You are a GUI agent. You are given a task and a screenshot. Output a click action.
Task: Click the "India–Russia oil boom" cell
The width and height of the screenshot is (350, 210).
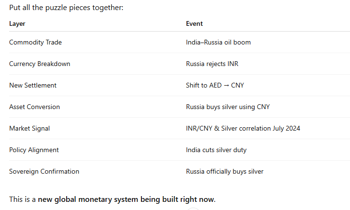pos(218,42)
